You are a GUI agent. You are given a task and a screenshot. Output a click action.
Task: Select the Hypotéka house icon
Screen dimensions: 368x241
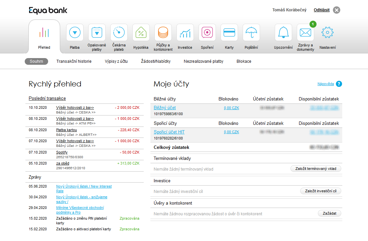tap(141, 33)
